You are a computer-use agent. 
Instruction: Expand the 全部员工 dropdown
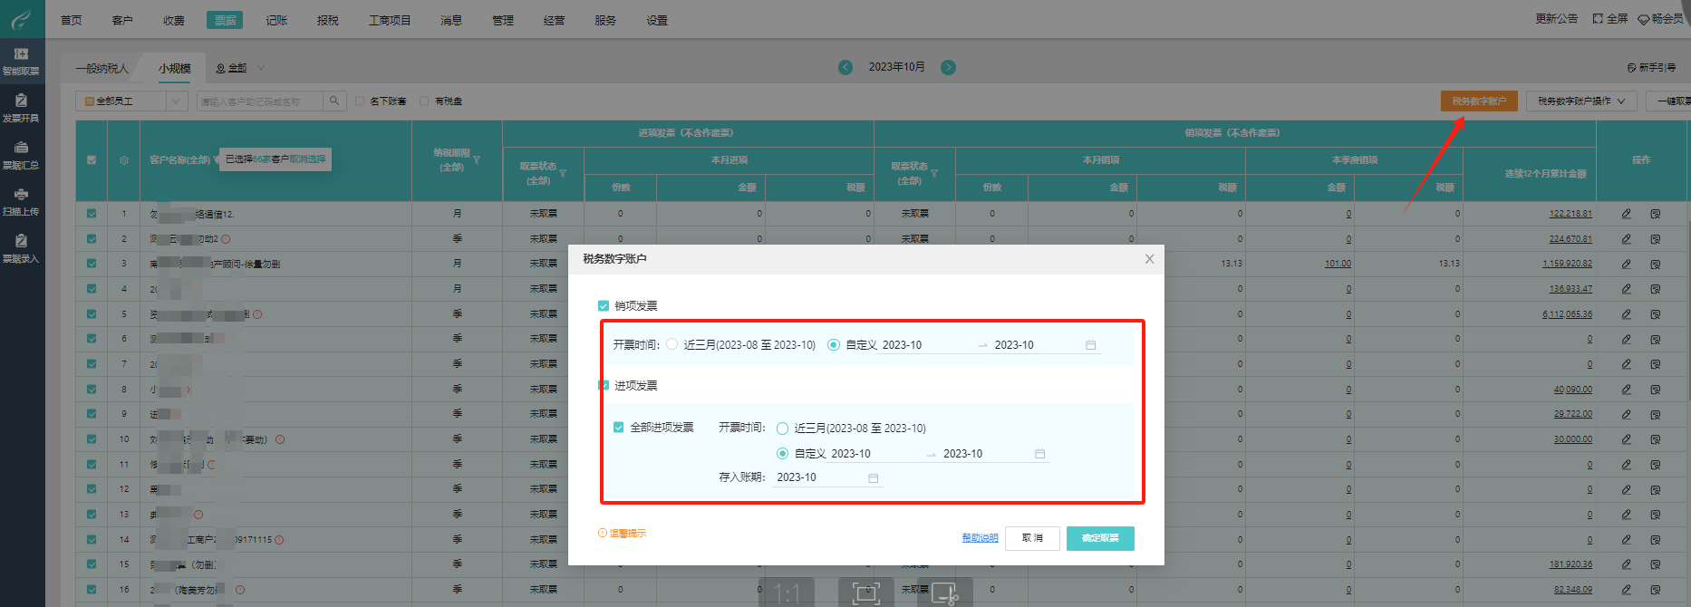pos(177,101)
